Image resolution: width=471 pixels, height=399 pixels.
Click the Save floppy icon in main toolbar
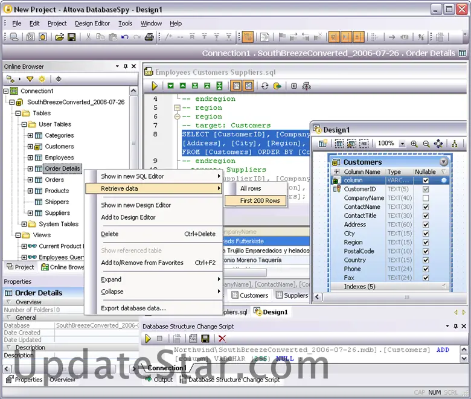point(71,37)
